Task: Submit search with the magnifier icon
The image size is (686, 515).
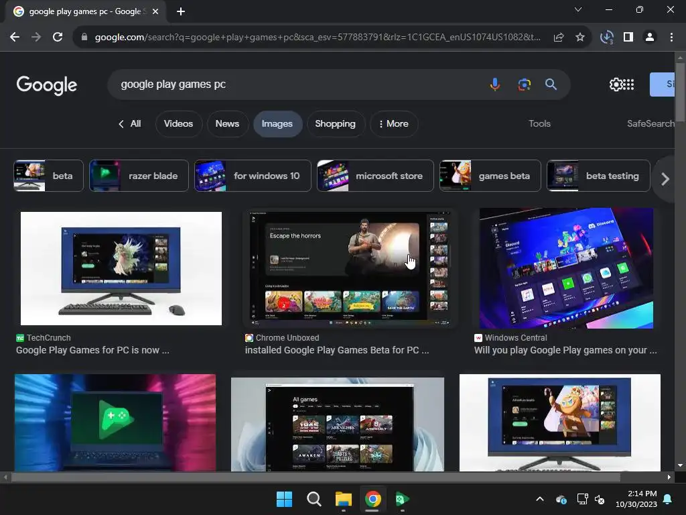Action: click(x=551, y=84)
